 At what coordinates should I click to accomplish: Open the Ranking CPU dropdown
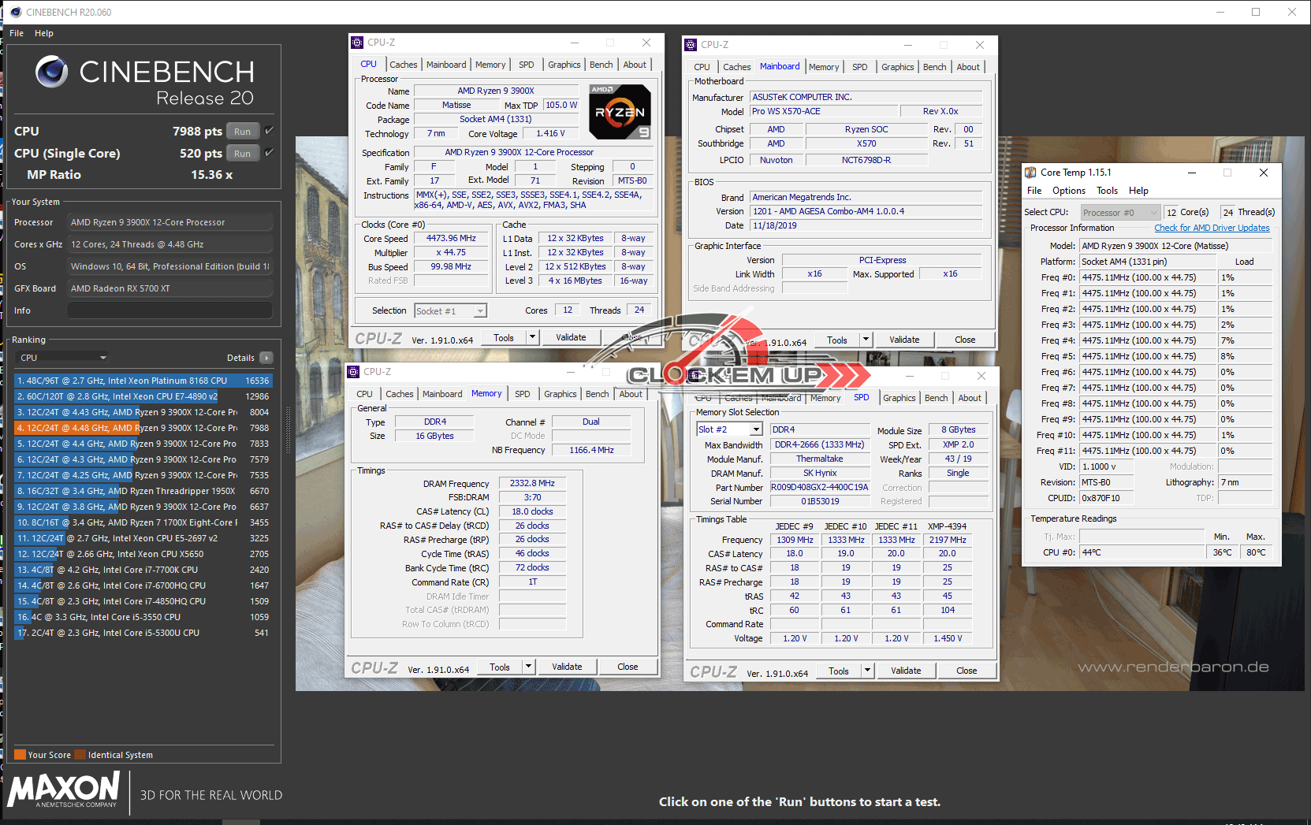coord(62,358)
